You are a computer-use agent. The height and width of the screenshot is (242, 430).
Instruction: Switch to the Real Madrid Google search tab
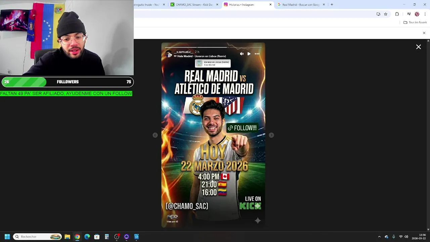[301, 5]
